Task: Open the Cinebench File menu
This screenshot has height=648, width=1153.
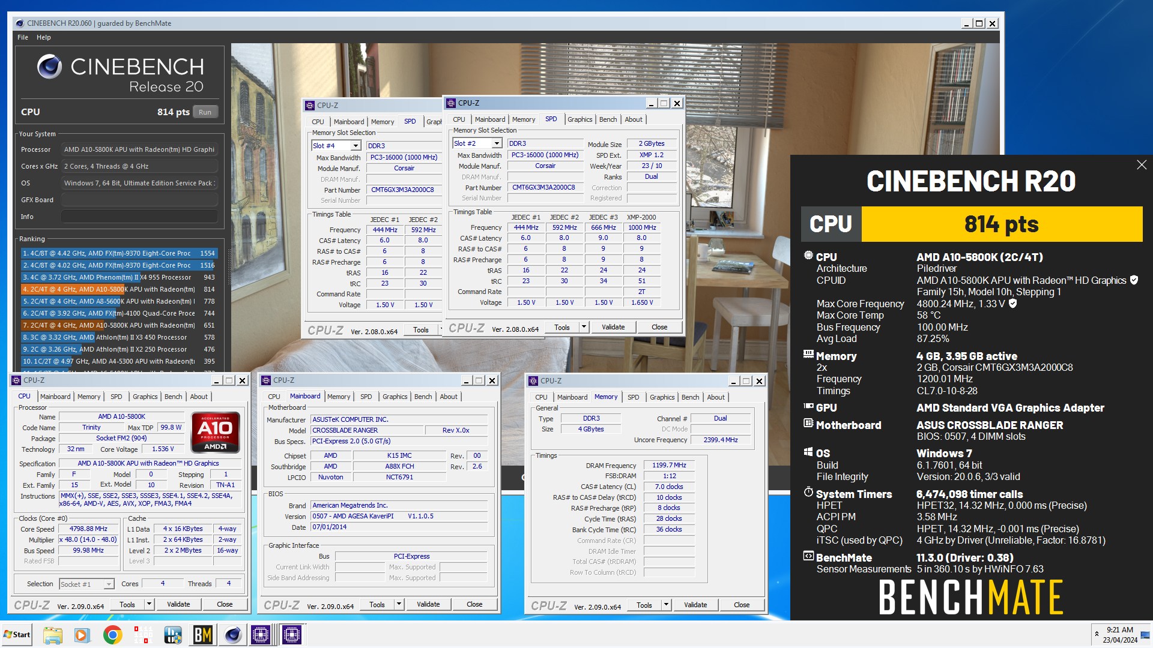Action: (23, 37)
